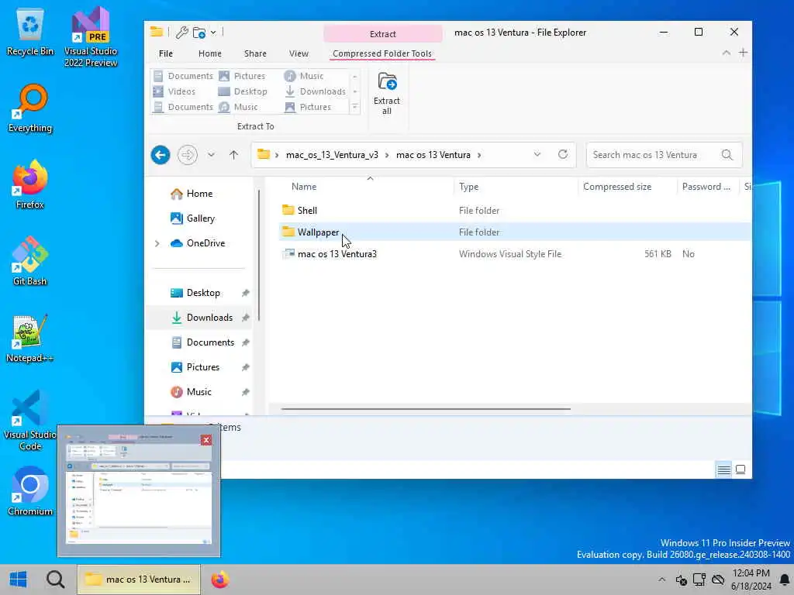Image resolution: width=794 pixels, height=595 pixels.
Task: Switch to the View ribbon tab
Action: pos(299,53)
